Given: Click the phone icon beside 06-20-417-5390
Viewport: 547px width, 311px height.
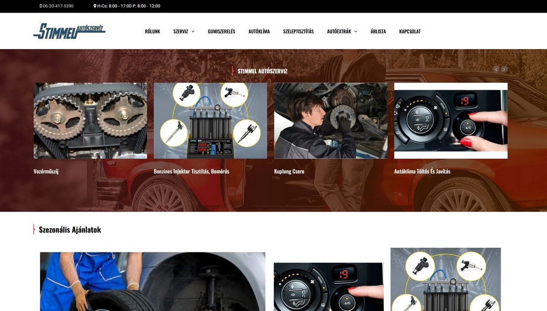Looking at the screenshot, I should click(41, 6).
